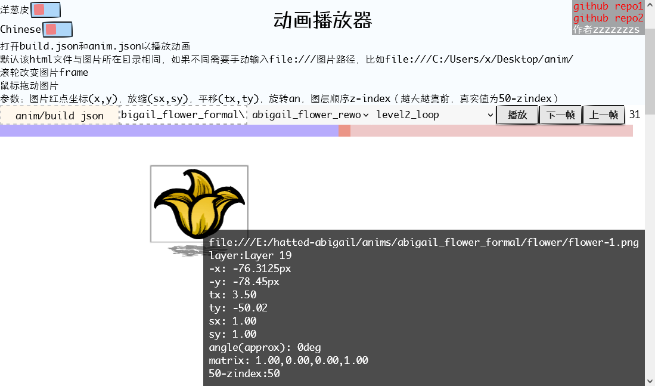Click the scrollbar down arrow
This screenshot has width=655, height=386.
650,380
